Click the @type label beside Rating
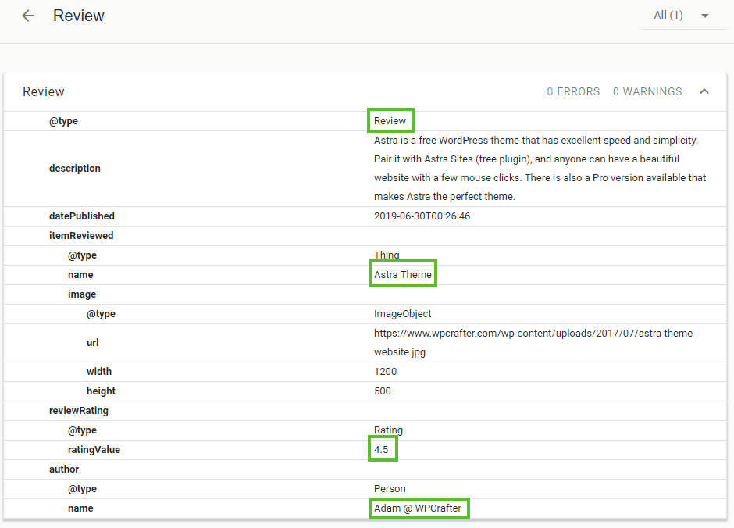Screen dimensions: 734x528 point(83,430)
